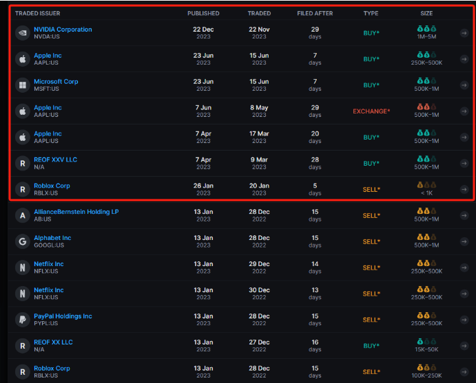Click the Filed After column header
476x383 pixels.
click(315, 13)
